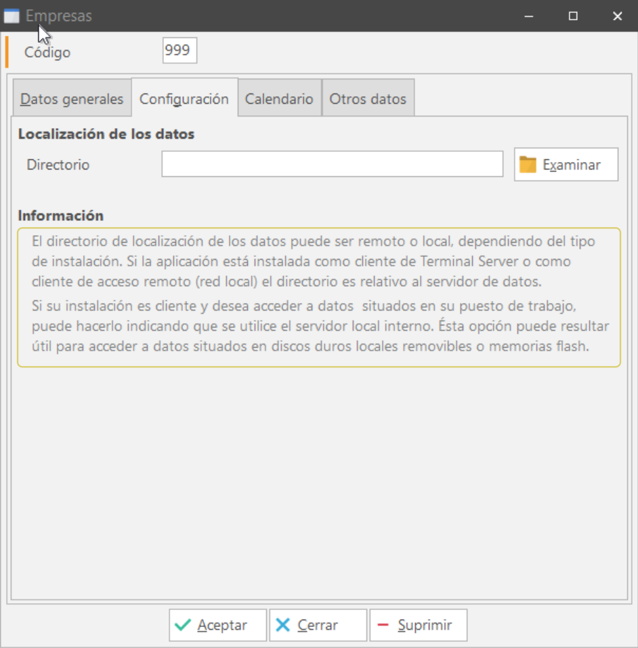The image size is (638, 648).
Task: Click the Información heading
Action: [61, 216]
